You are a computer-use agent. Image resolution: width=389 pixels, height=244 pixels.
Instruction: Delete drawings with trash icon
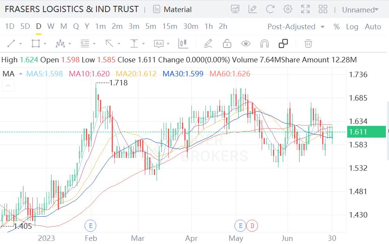tap(308, 44)
